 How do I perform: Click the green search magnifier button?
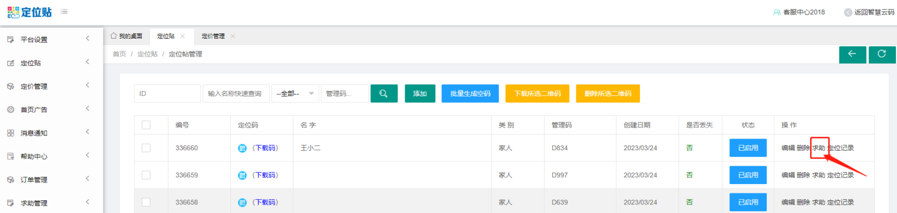(x=384, y=94)
